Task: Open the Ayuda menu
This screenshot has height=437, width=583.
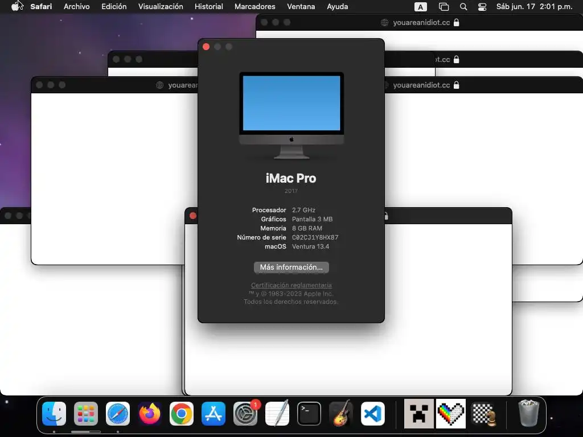Action: tap(337, 6)
